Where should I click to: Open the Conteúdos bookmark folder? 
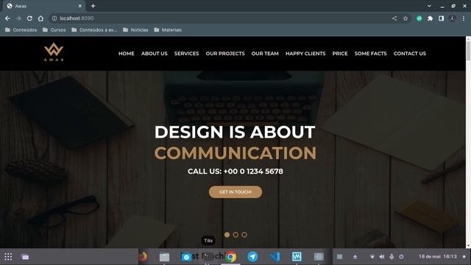(21, 29)
